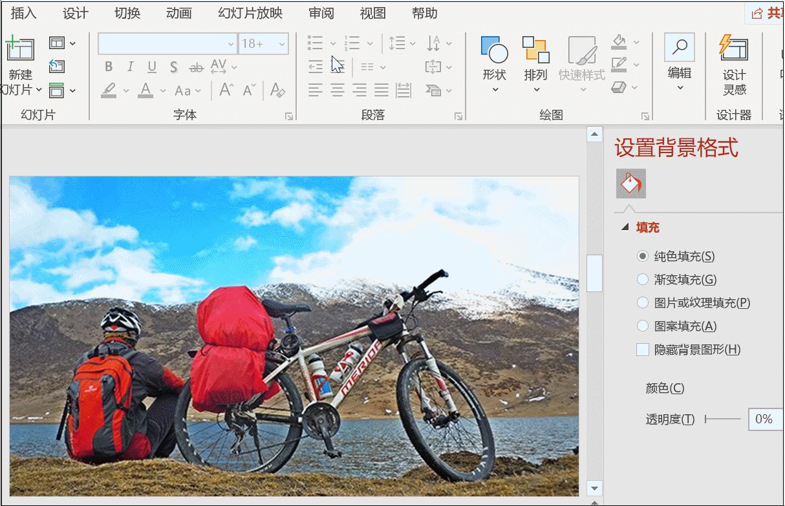Open Design Ideas (设计灵感)
This screenshot has height=506, width=785.
[734, 49]
